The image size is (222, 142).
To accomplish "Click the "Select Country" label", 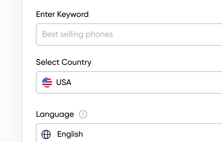I will (64, 62).
